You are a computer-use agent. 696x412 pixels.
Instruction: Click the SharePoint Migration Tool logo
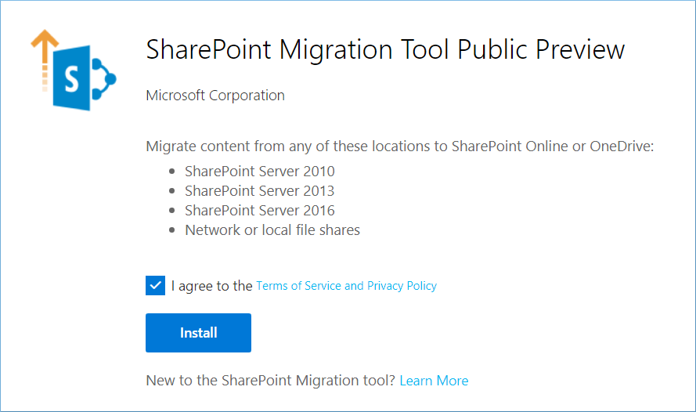(x=74, y=70)
